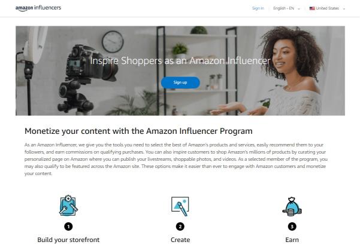Expand the country selector chevron arrow
The height and width of the screenshot is (245, 360).
(344, 9)
